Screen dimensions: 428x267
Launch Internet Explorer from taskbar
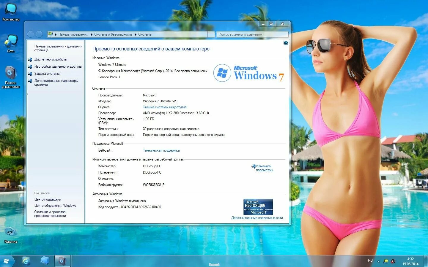click(x=26, y=261)
